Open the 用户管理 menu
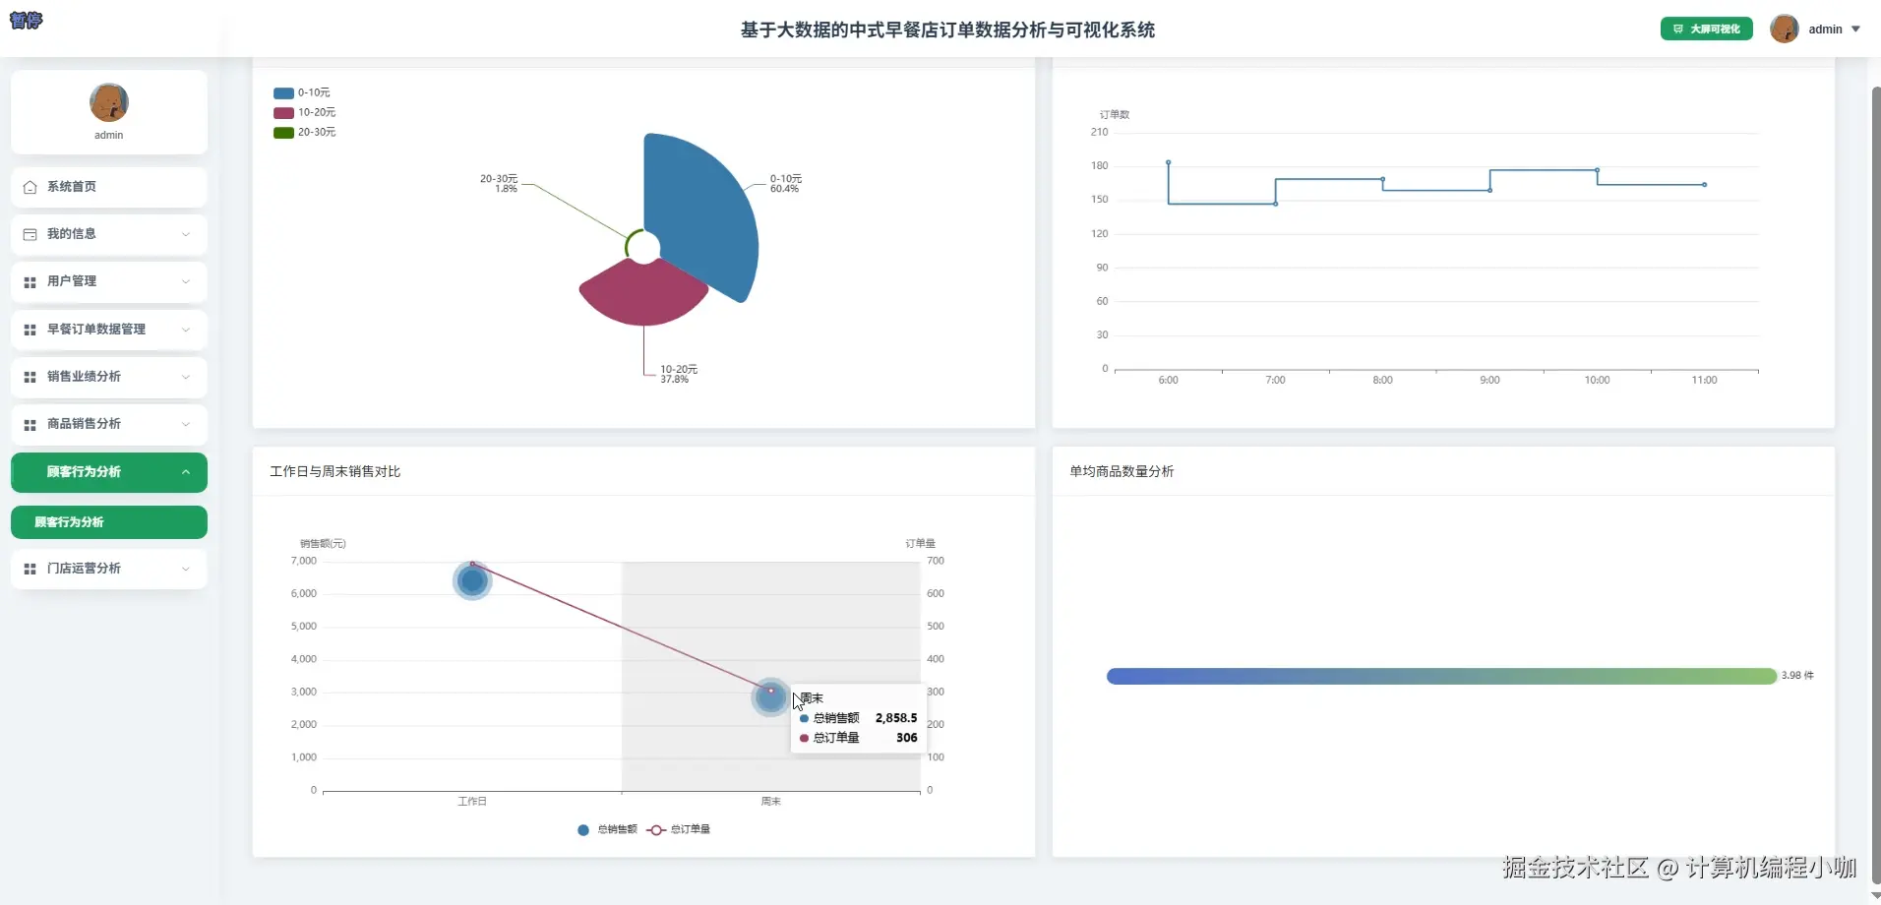 click(109, 281)
